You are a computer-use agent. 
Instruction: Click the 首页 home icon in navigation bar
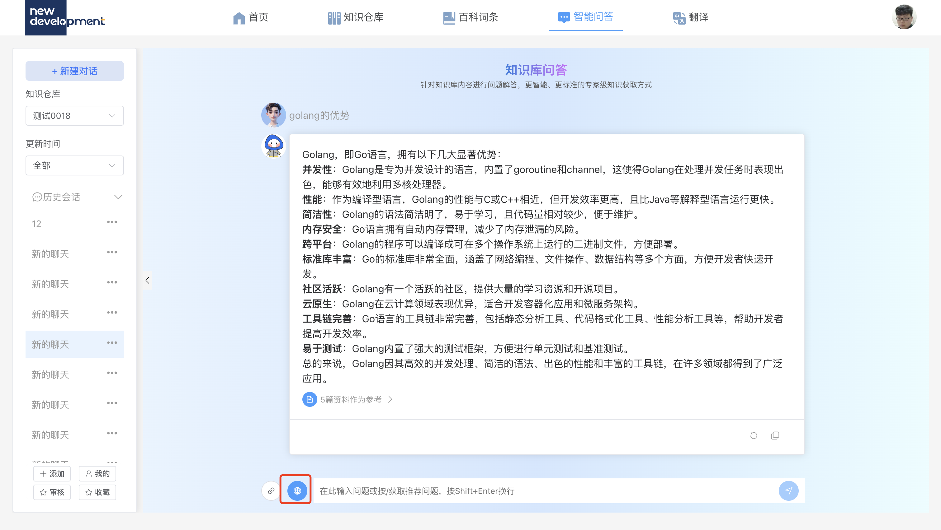[x=239, y=17]
